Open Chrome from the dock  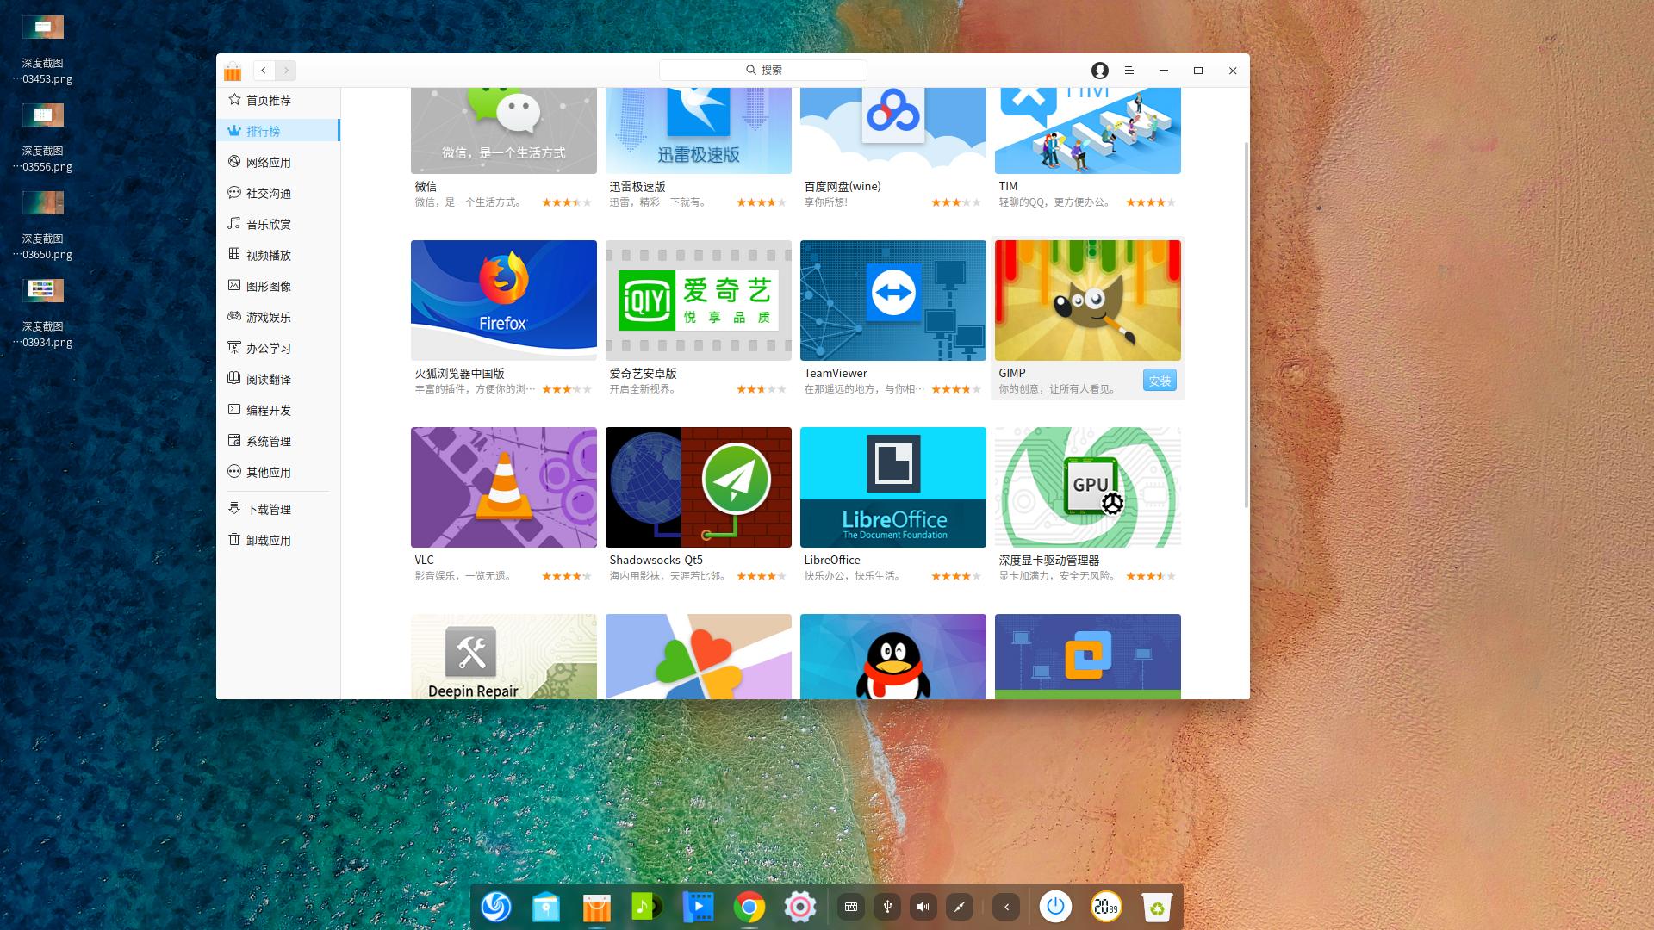pos(749,907)
